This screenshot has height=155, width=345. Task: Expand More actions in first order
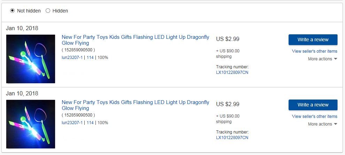pos(323,59)
